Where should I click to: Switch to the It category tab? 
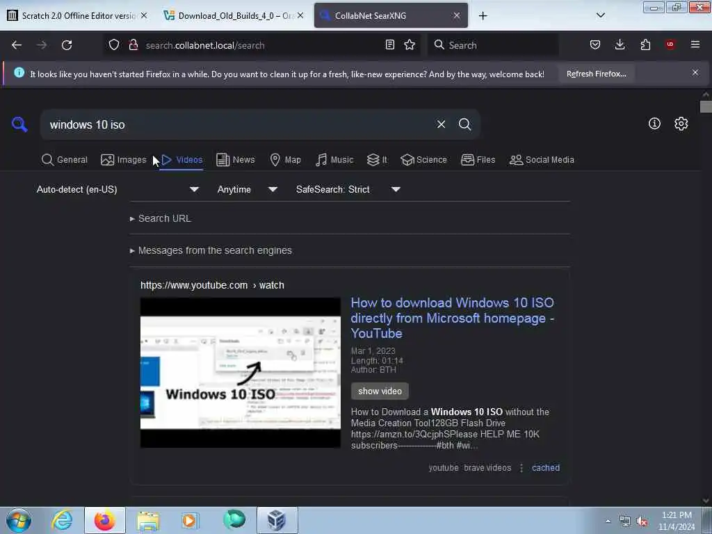tap(377, 160)
